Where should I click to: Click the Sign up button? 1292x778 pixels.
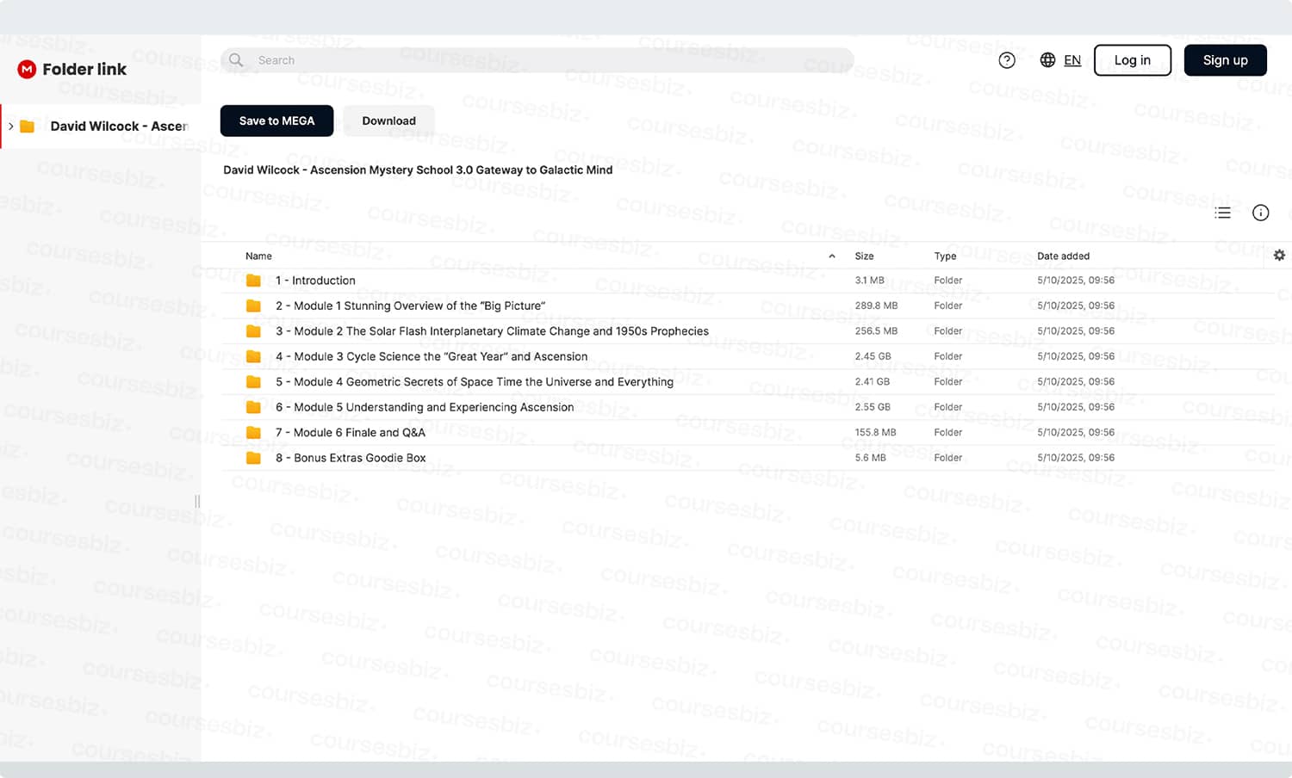[1226, 60]
